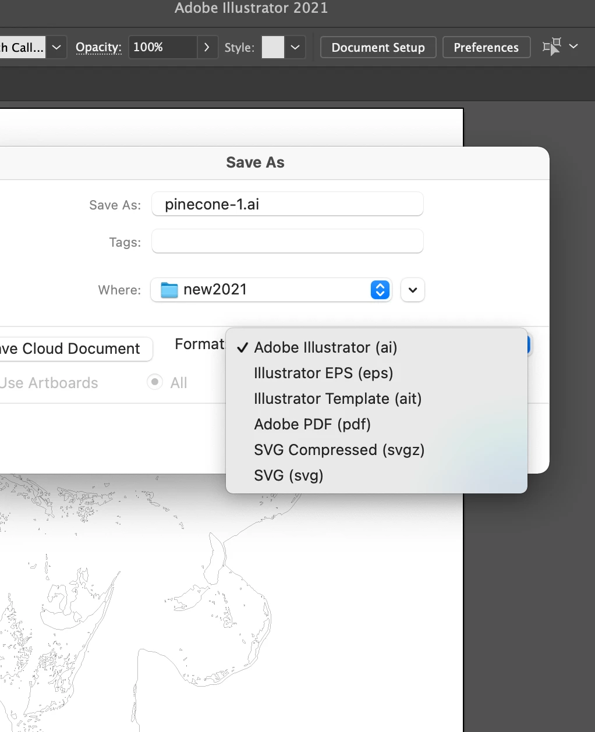Open the Where folder popup new2021
This screenshot has width=595, height=732.
pos(271,290)
